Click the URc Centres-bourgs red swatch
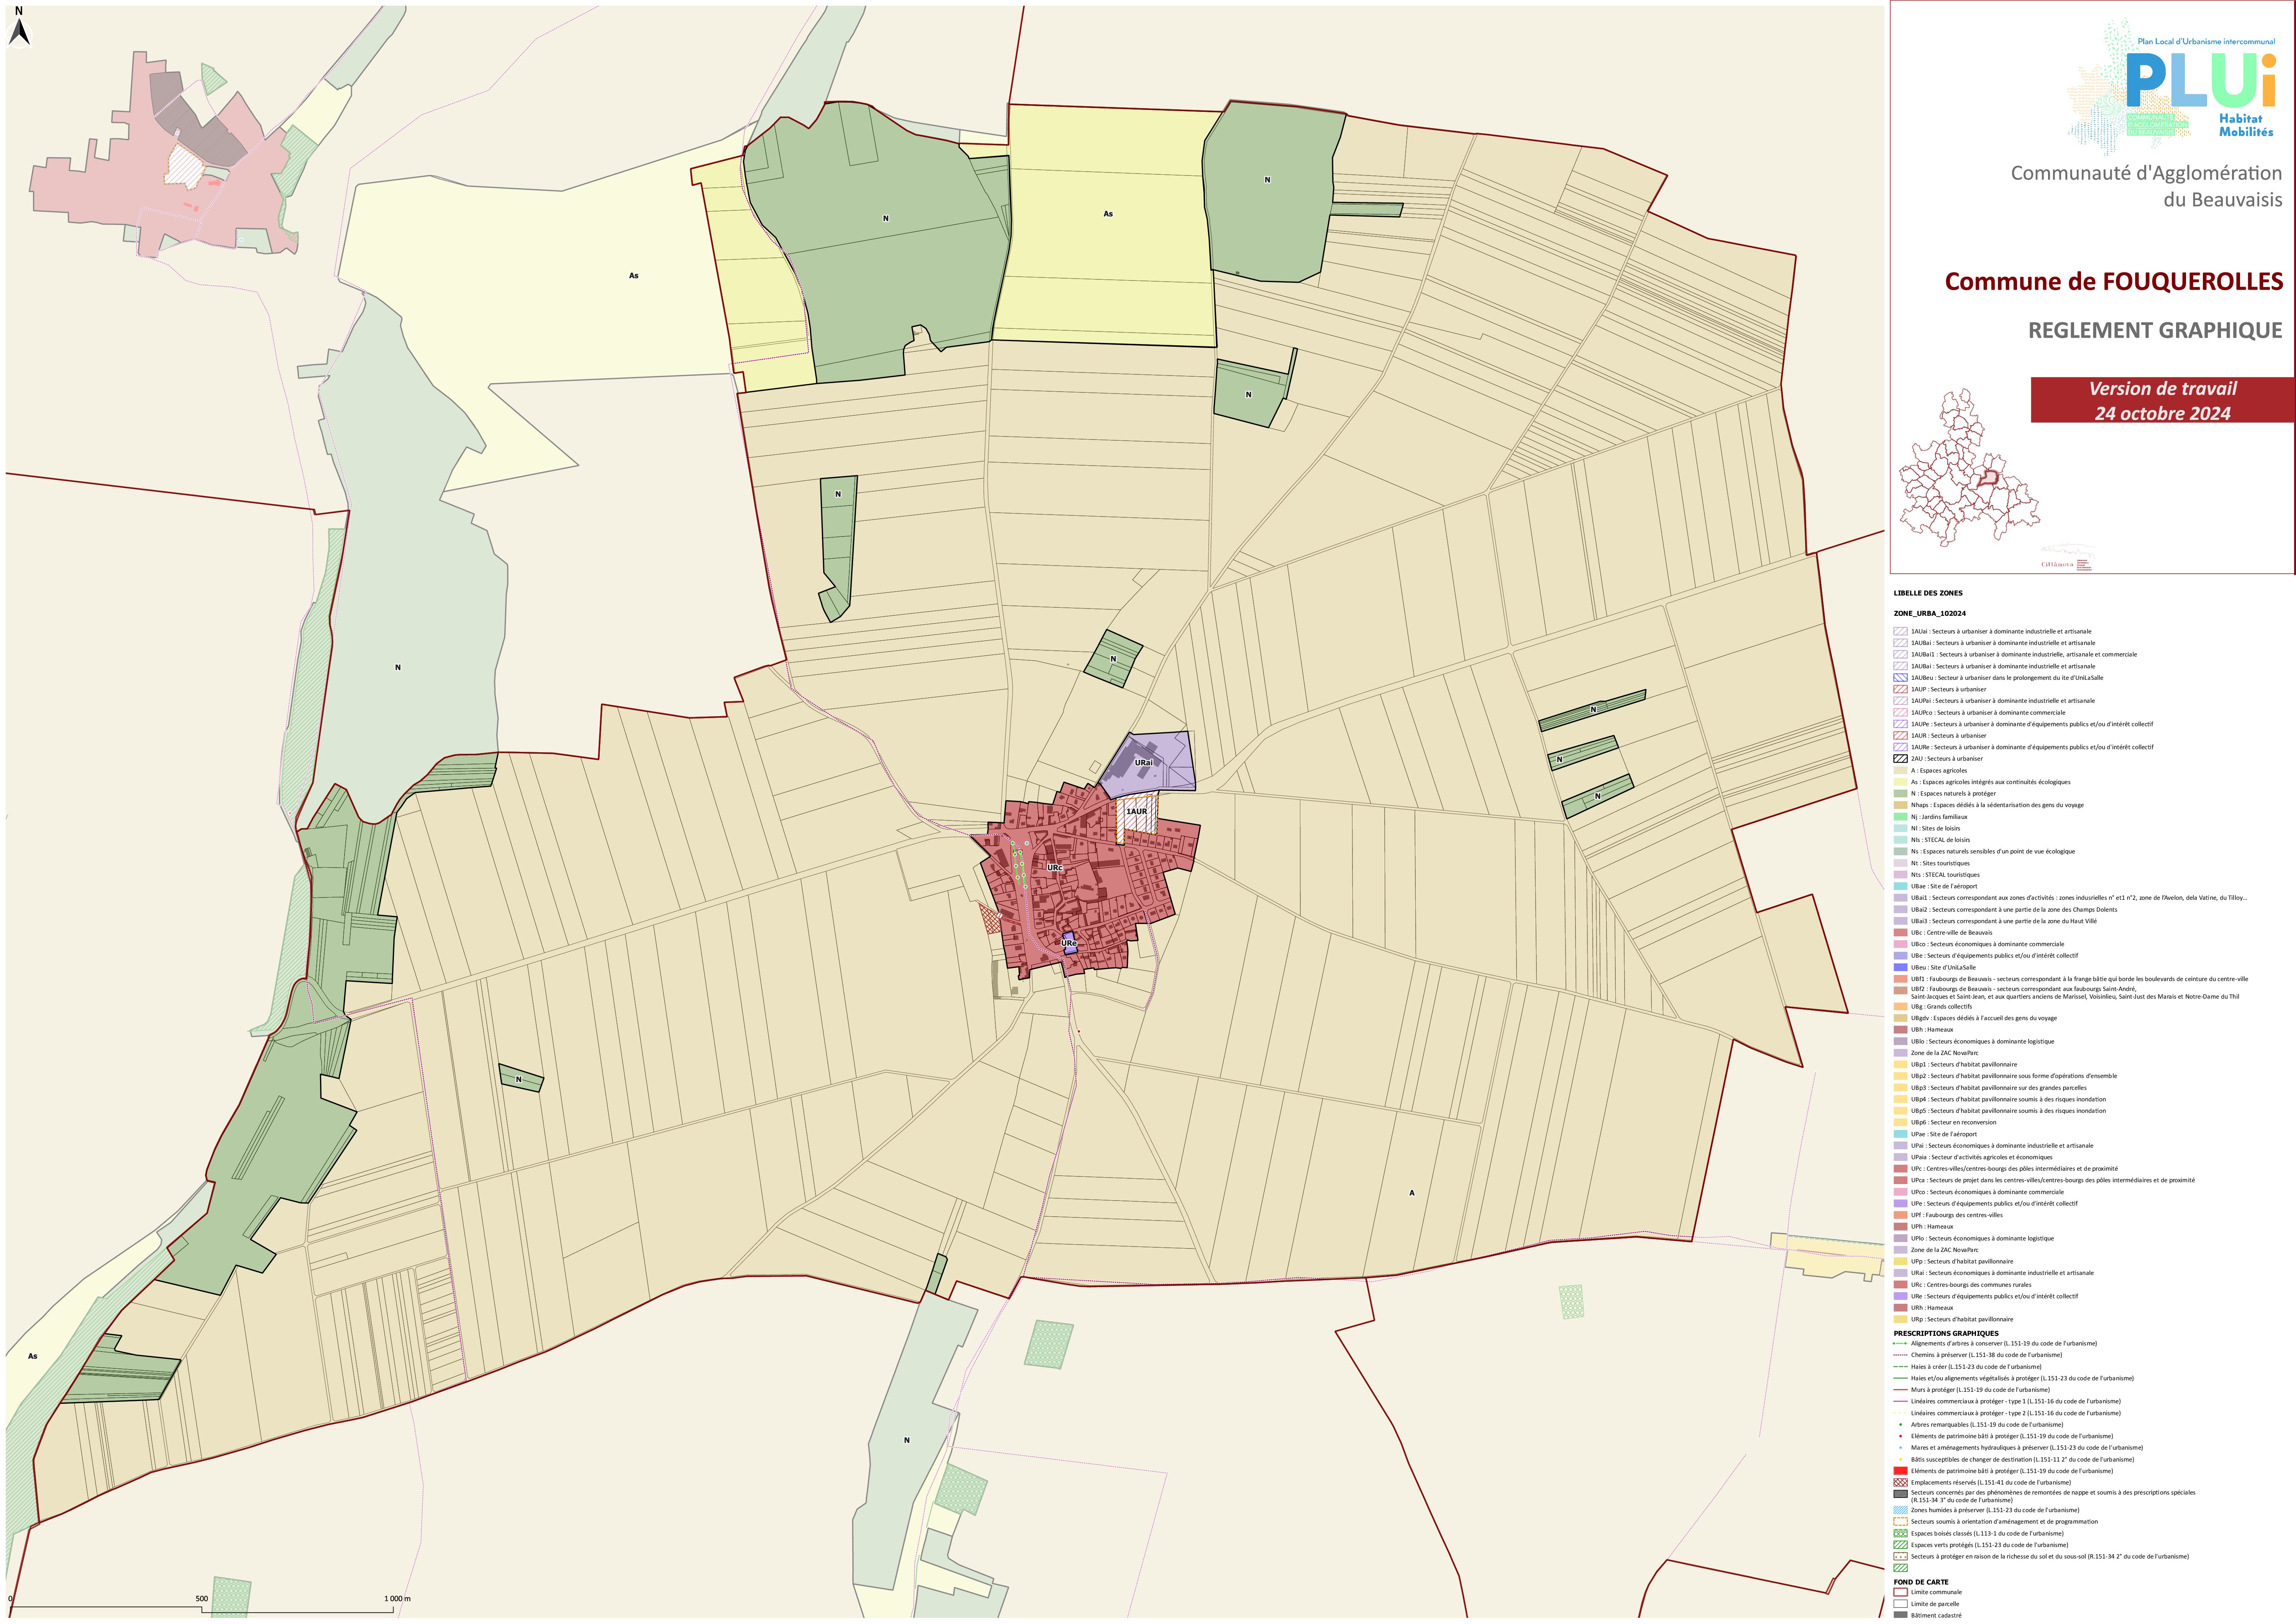 (x=1900, y=1285)
